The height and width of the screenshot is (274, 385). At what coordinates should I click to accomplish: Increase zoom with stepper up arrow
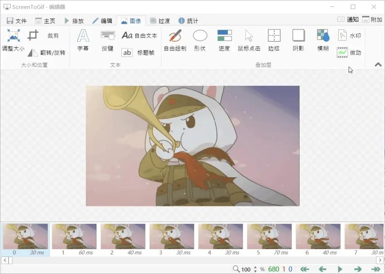255,267
